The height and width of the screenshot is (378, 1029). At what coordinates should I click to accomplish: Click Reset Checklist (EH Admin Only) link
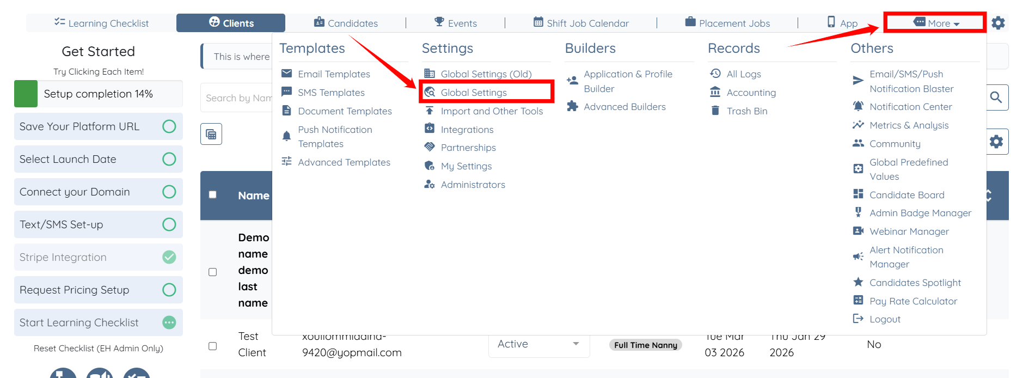99,348
